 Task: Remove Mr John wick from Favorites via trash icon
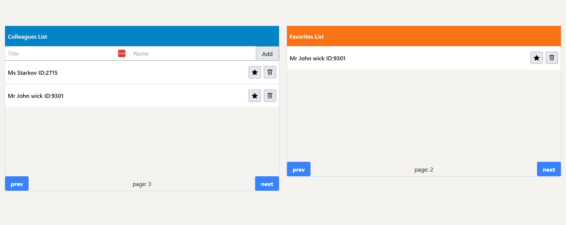[x=552, y=58]
